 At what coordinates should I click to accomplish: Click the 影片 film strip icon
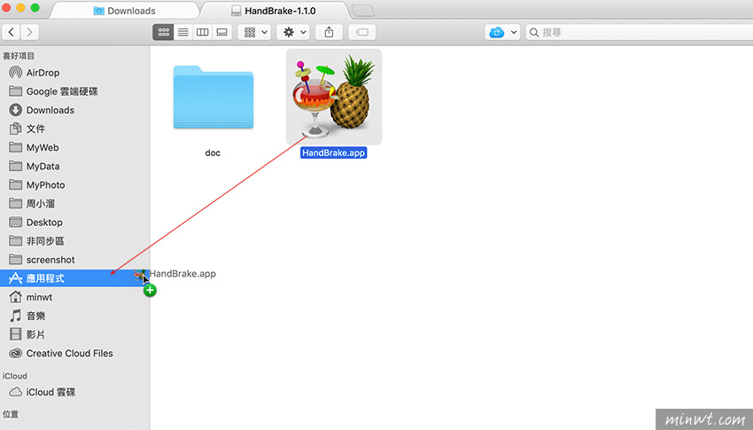[x=15, y=334]
